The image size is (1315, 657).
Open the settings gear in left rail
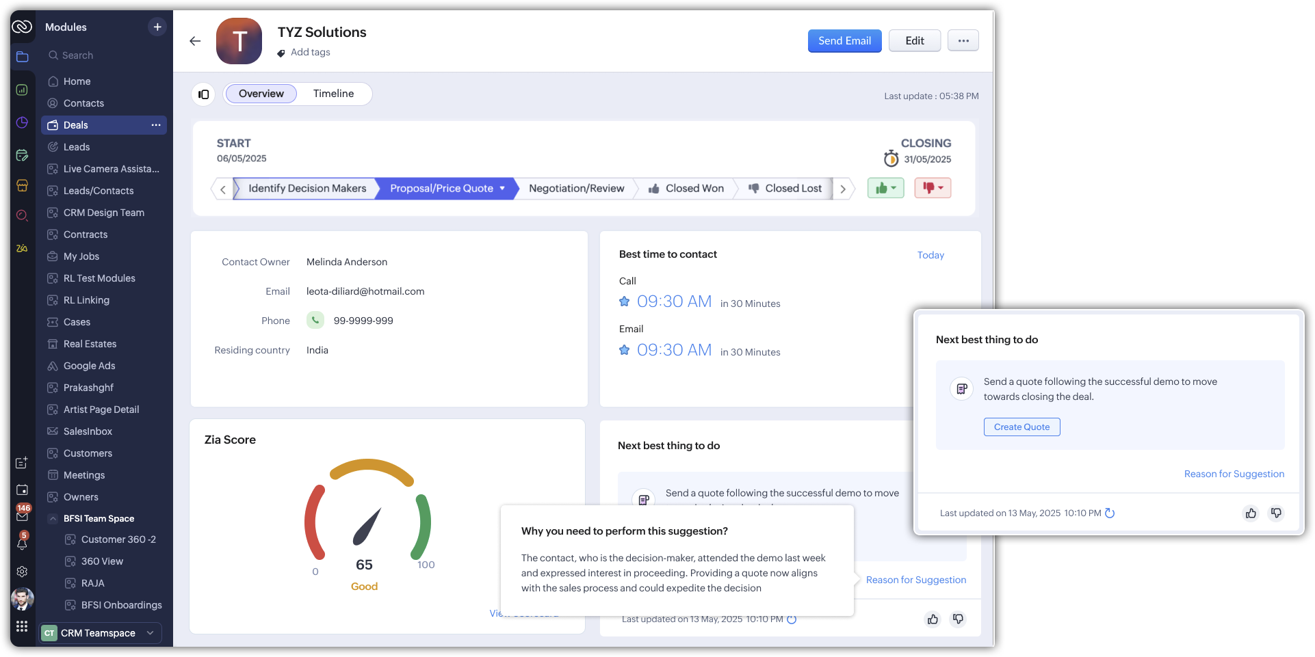click(22, 572)
